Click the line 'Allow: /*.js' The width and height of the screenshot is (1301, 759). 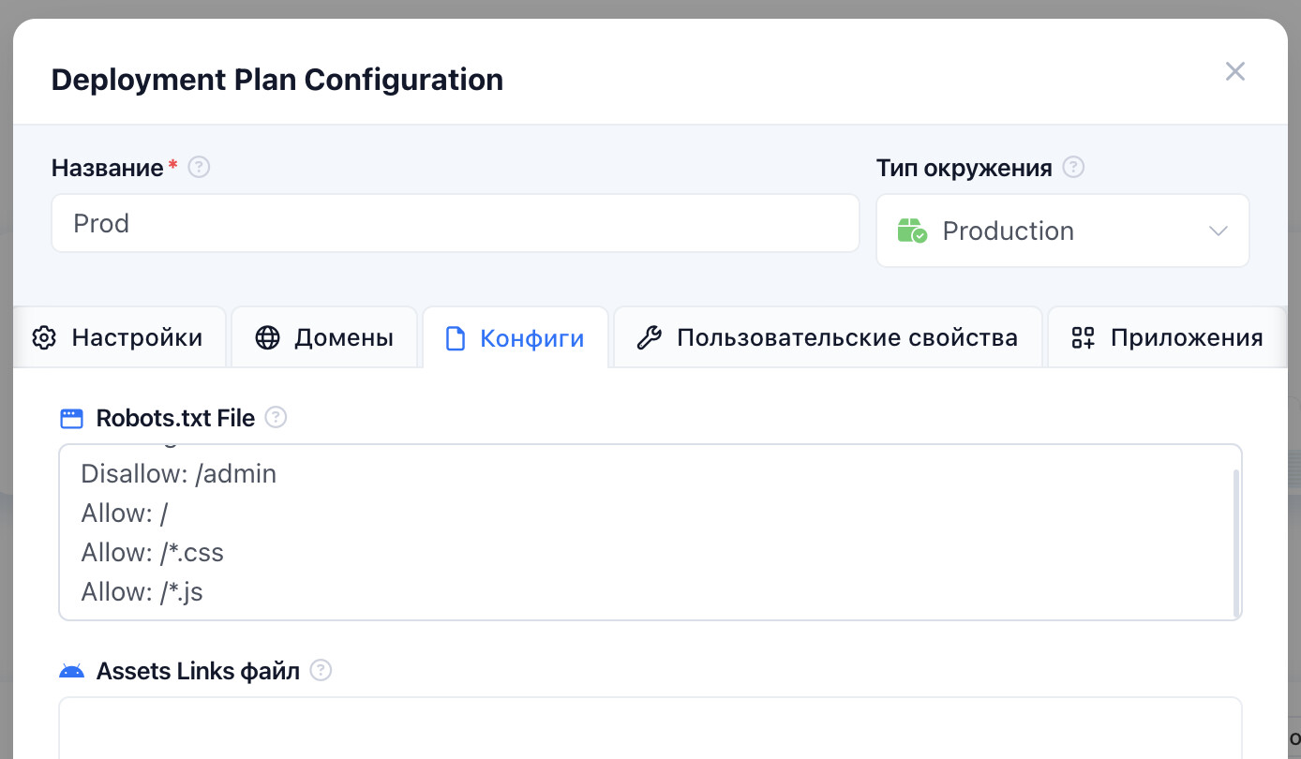click(x=142, y=592)
